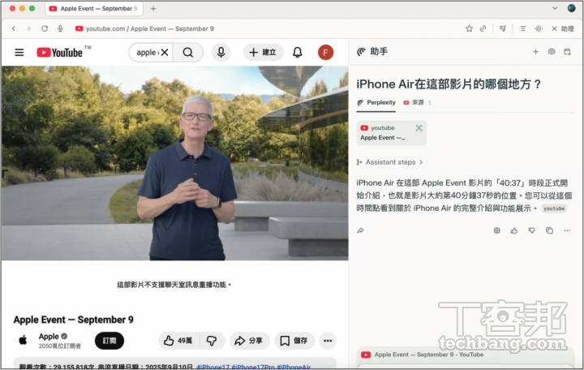The width and height of the screenshot is (584, 370).
Task: Click the list lines icon in toolbar
Action: [522, 28]
